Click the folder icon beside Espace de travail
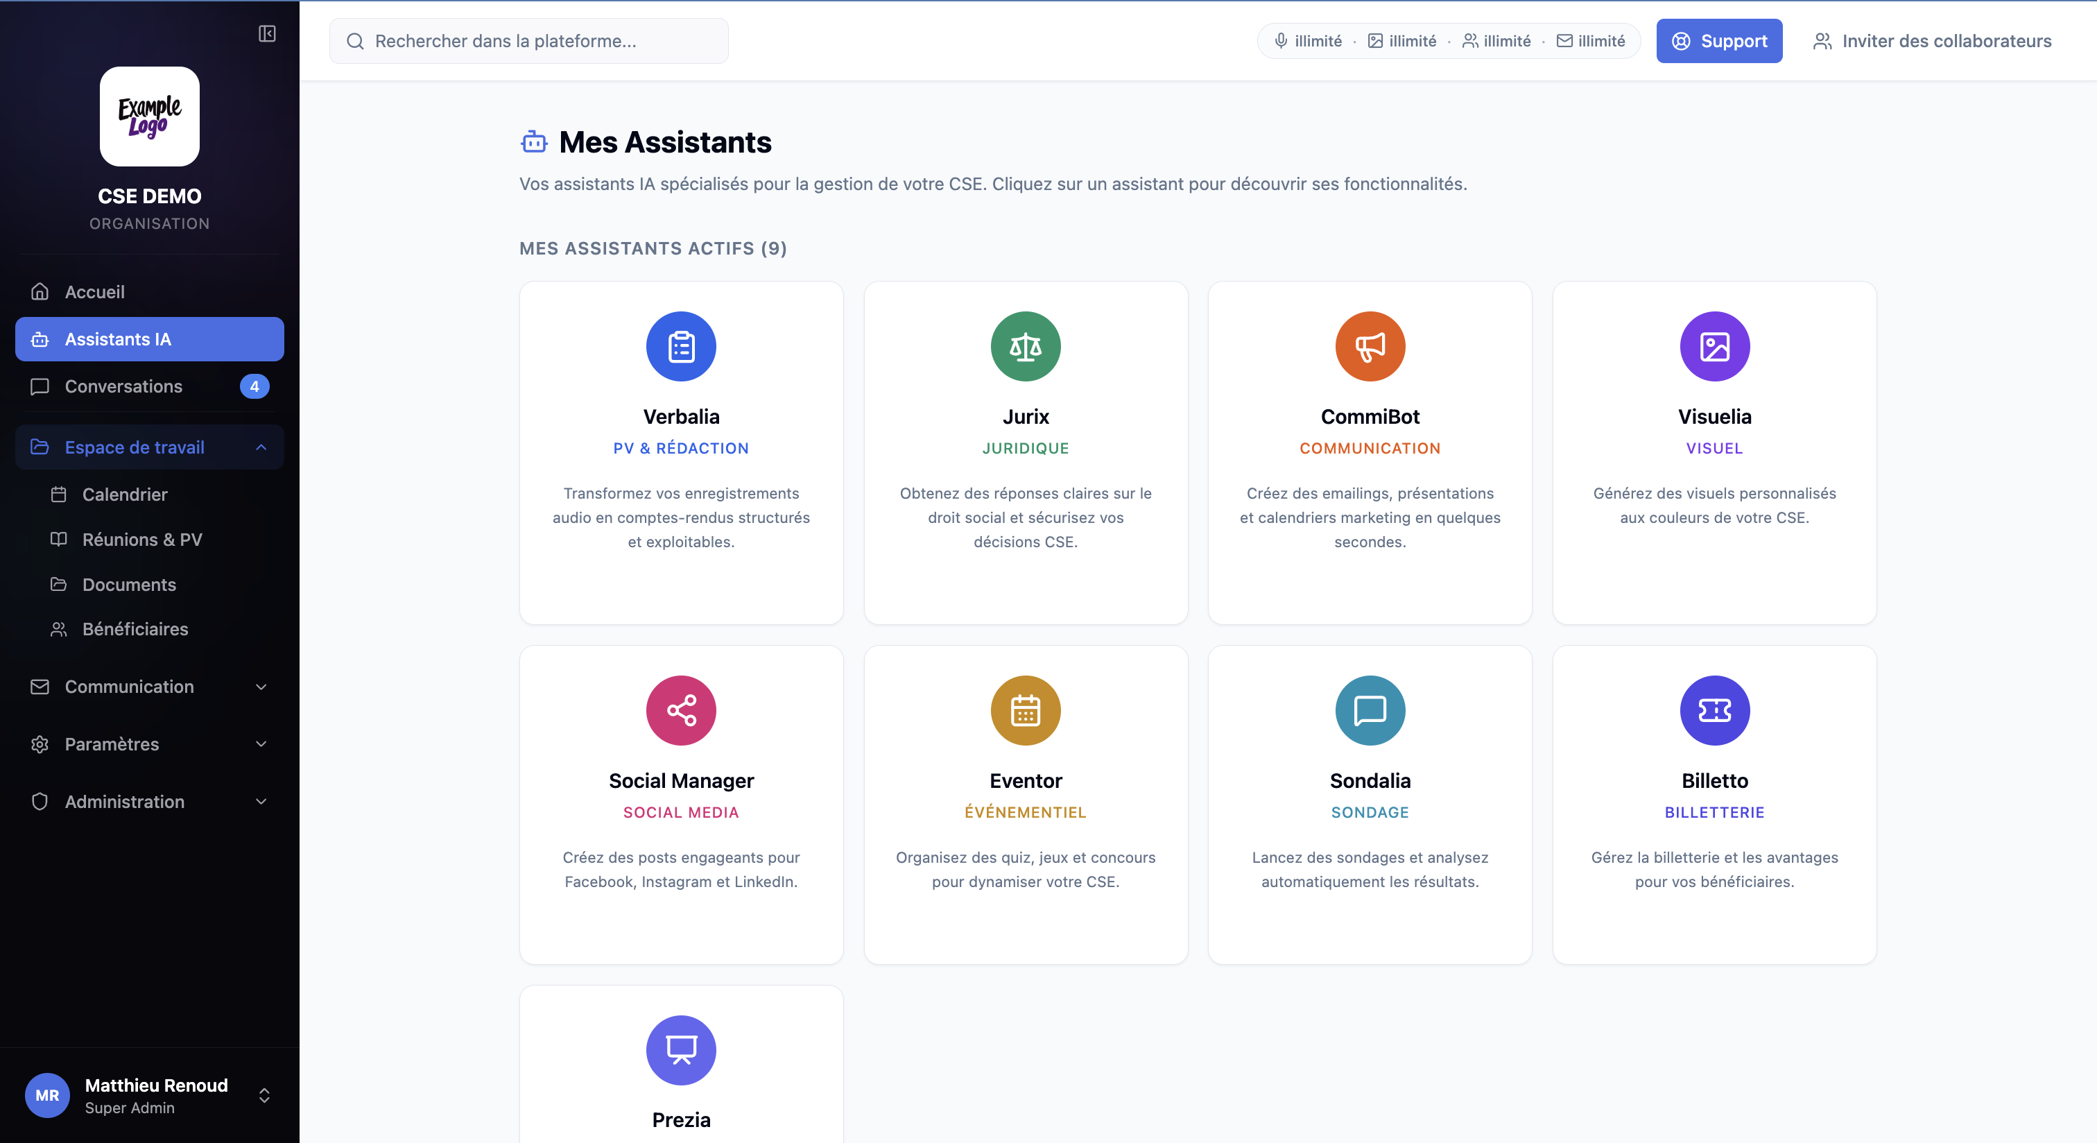Viewport: 2097px width, 1143px height. click(x=40, y=447)
